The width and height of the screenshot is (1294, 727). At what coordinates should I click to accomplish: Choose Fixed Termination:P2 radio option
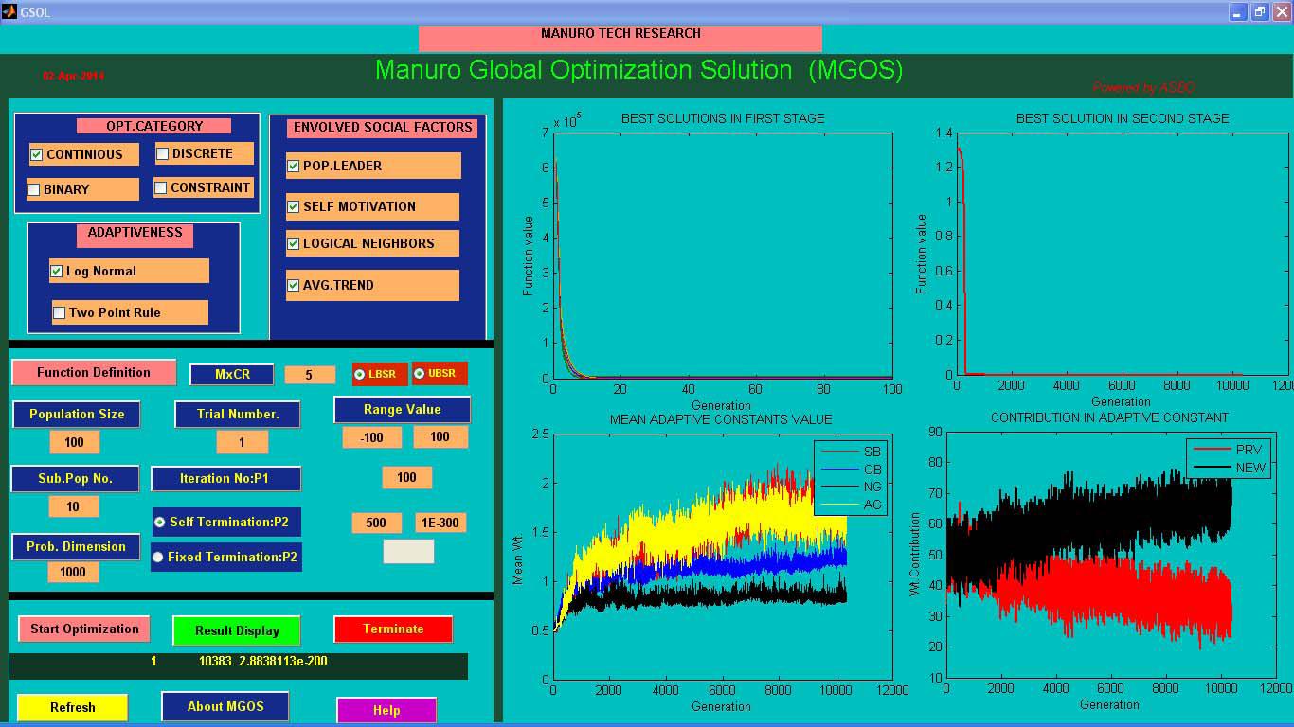point(157,558)
